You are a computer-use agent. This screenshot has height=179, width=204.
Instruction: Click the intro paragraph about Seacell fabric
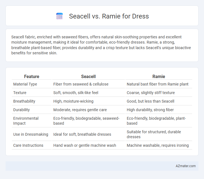(x=101, y=45)
